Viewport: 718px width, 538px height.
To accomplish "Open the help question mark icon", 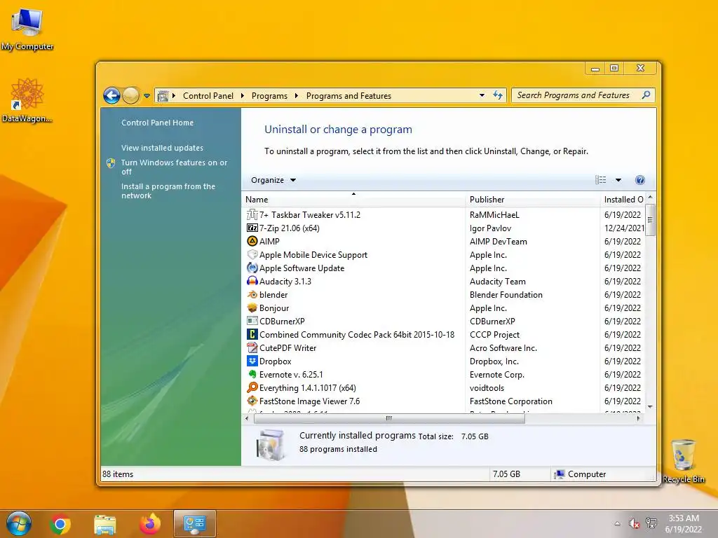I will click(x=639, y=180).
